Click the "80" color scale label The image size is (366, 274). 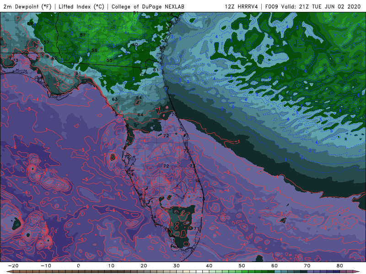340,266
